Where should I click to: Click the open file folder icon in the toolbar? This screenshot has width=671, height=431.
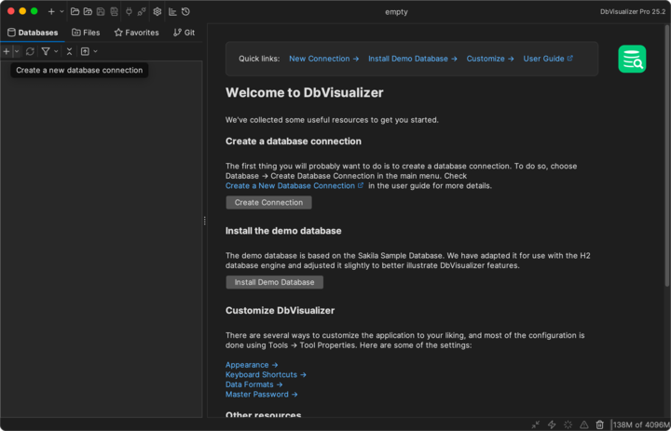pyautogui.click(x=75, y=11)
